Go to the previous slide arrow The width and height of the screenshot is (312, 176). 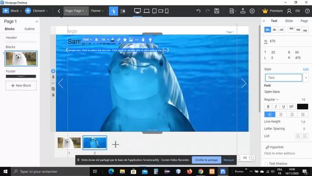(x=60, y=83)
